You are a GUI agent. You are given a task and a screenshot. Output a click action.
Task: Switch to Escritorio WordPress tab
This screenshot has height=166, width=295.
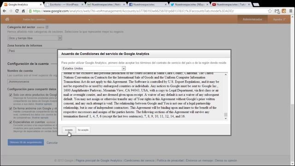(65, 4)
